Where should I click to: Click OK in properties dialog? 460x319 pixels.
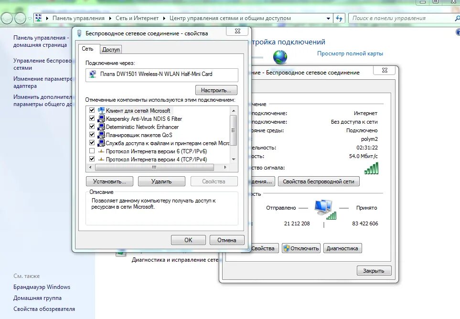pyautogui.click(x=188, y=240)
